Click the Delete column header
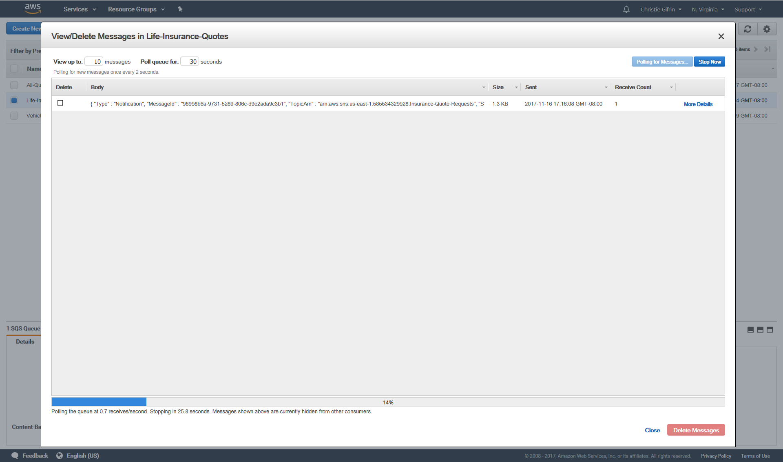Screen dimensions: 783x462 pyautogui.click(x=64, y=87)
